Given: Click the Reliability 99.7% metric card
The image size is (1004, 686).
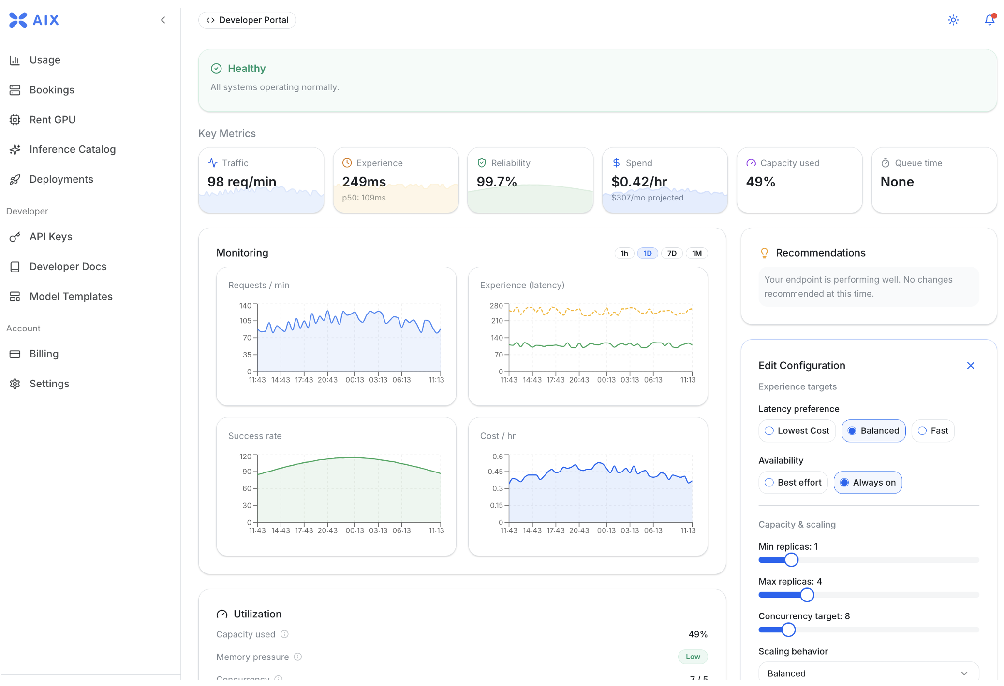Looking at the screenshot, I should click(x=530, y=180).
